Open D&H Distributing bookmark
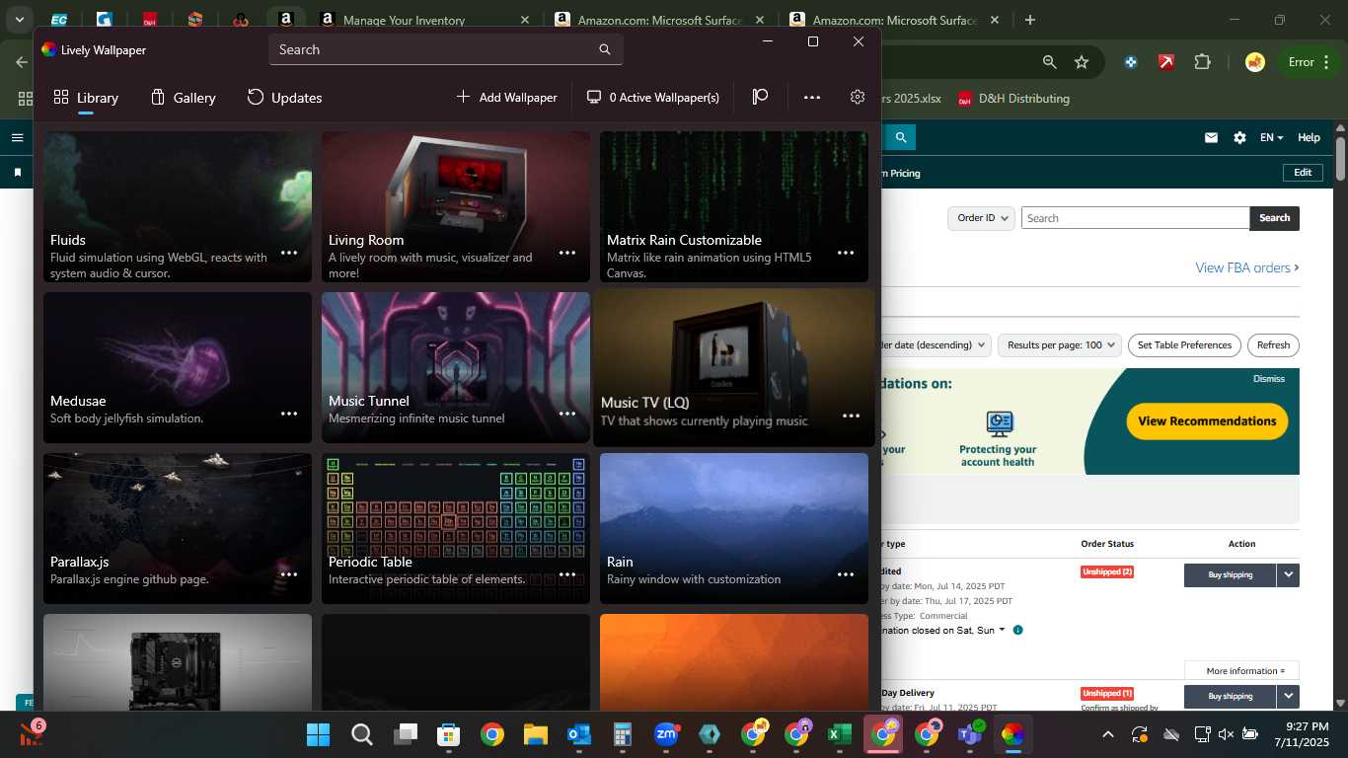Screen dimensions: 1348x758 [x=1012, y=99]
